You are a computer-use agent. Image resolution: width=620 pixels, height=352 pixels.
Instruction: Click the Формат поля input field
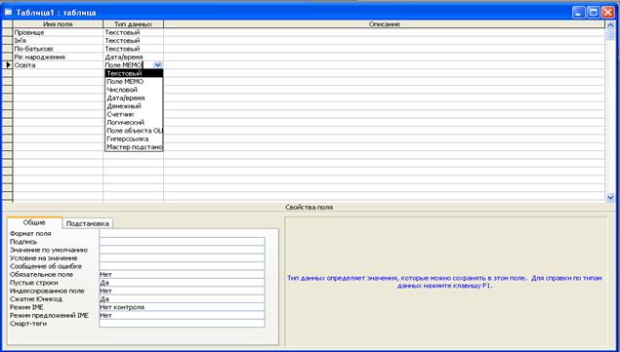tap(182, 233)
